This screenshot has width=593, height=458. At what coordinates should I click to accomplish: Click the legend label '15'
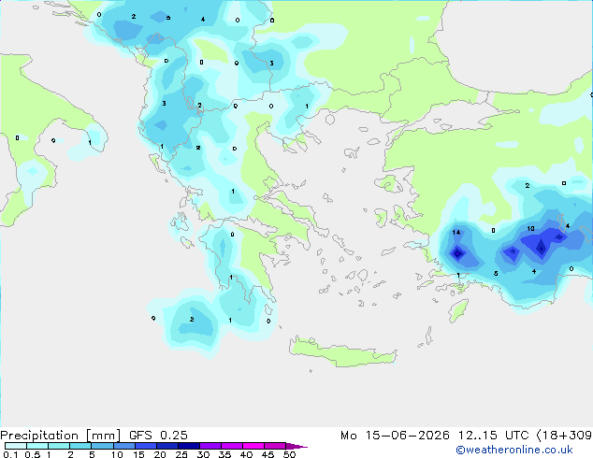coord(138,454)
